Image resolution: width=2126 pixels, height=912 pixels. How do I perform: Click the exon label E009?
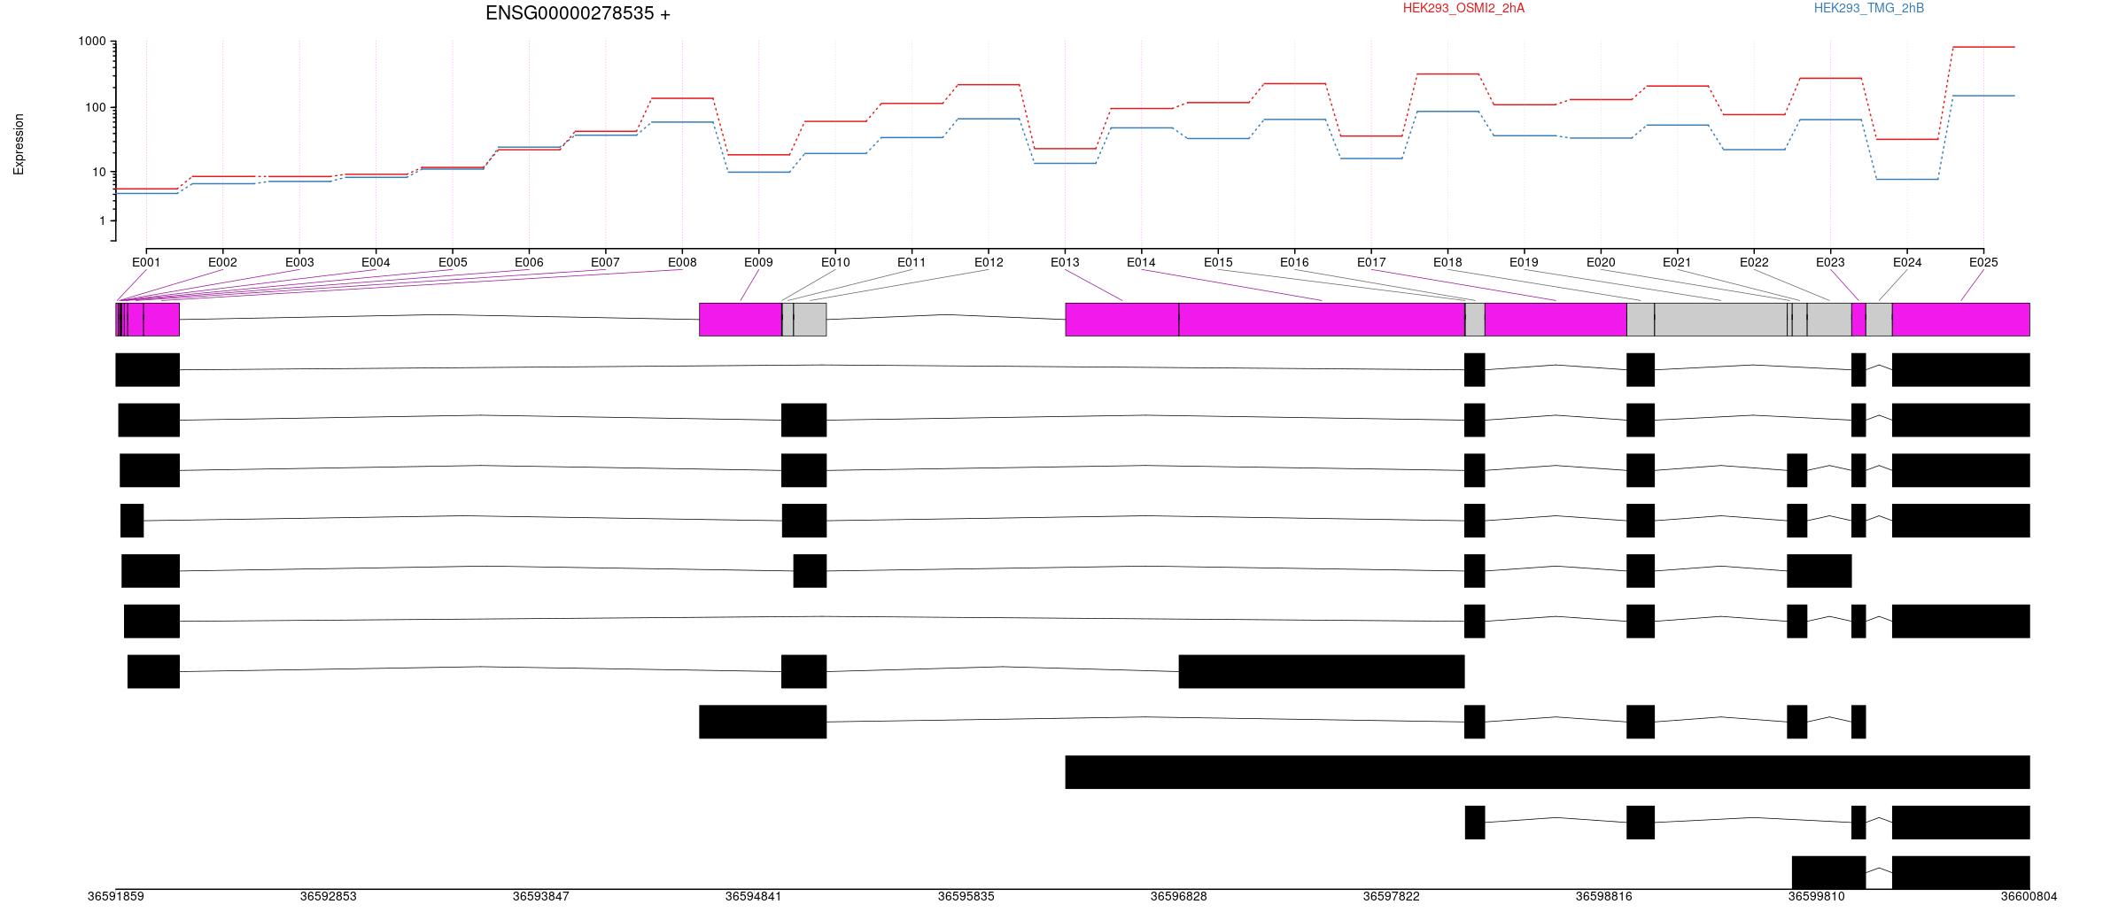tap(758, 262)
